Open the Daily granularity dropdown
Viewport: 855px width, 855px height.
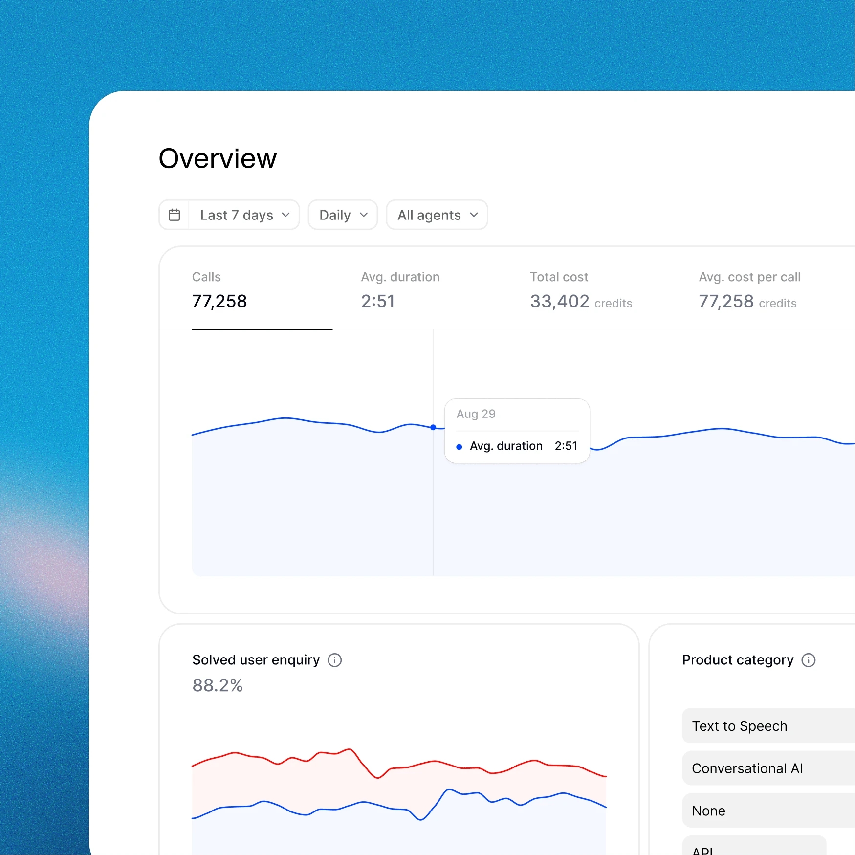(x=342, y=215)
